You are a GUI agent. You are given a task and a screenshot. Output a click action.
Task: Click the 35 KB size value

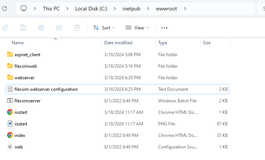pos(222,135)
